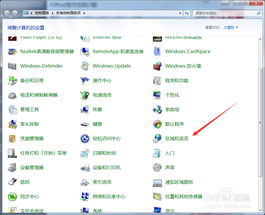Open the 同步中心 green icon
Viewport: 265px width, 215px height.
[x=12, y=197]
